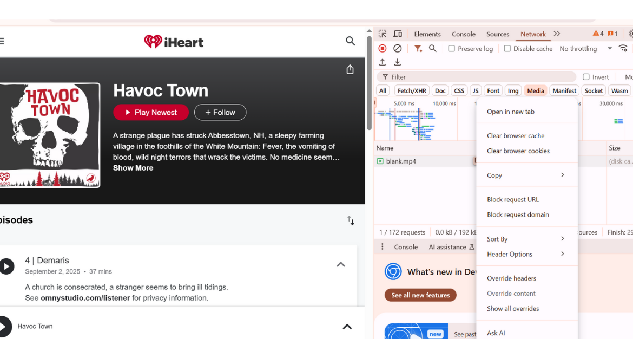633x358 pixels.
Task: Switch to the Elements tab
Action: point(427,34)
